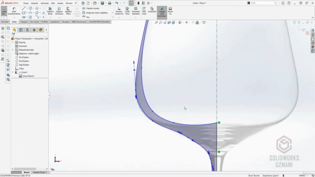Toggle the Çizim sketch mode button
315x177 pixels.
pyautogui.click(x=4, y=11)
